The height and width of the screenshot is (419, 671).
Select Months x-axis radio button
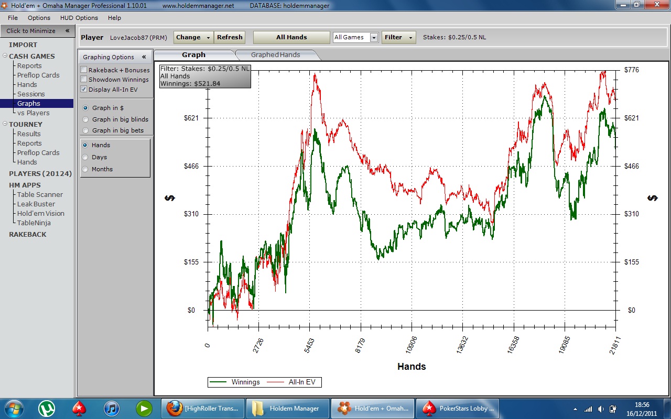[x=85, y=169]
